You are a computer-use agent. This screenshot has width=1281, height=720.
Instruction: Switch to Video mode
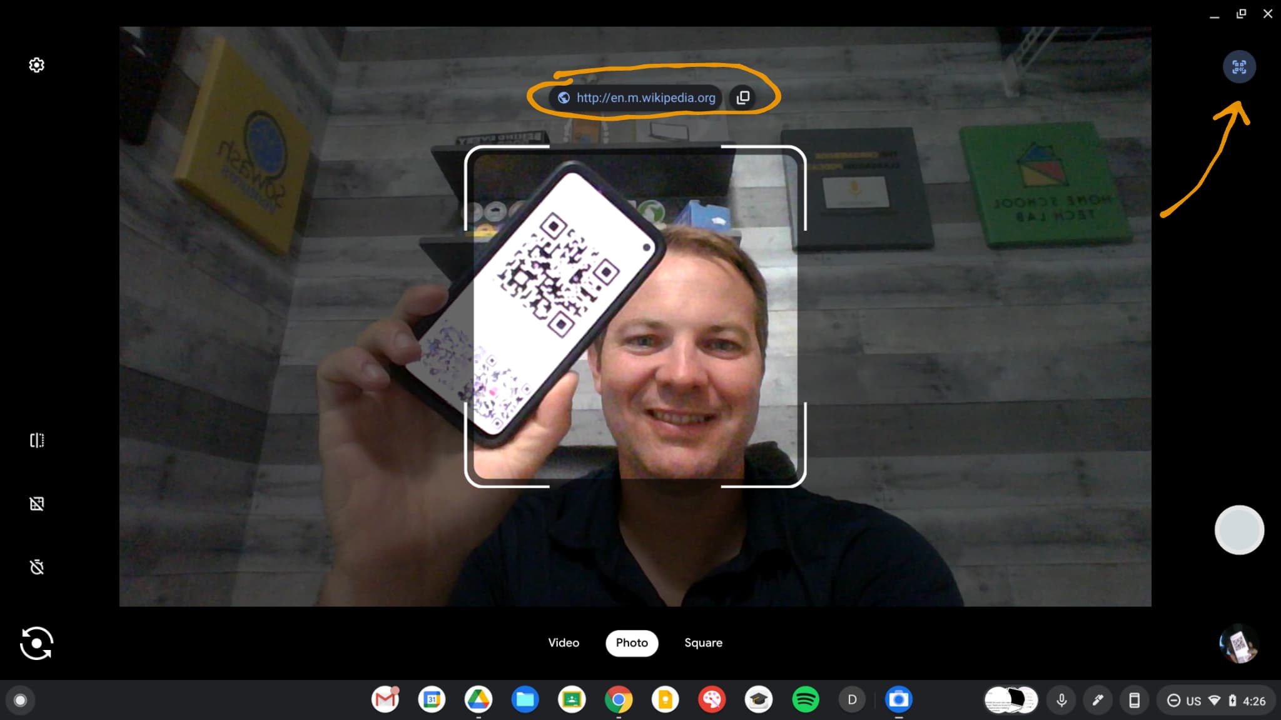pos(564,642)
